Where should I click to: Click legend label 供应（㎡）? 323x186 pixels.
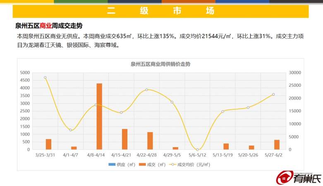(x=126, y=165)
